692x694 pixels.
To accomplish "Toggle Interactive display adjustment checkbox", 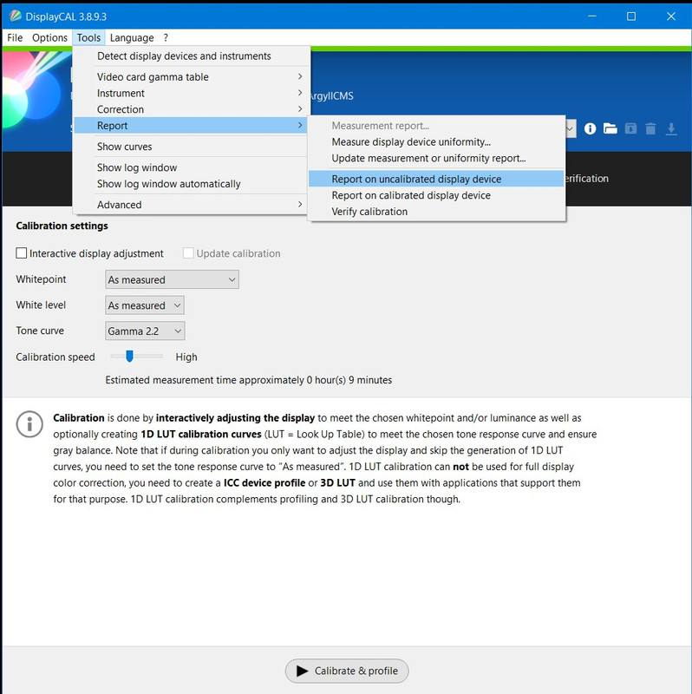I will [x=21, y=253].
